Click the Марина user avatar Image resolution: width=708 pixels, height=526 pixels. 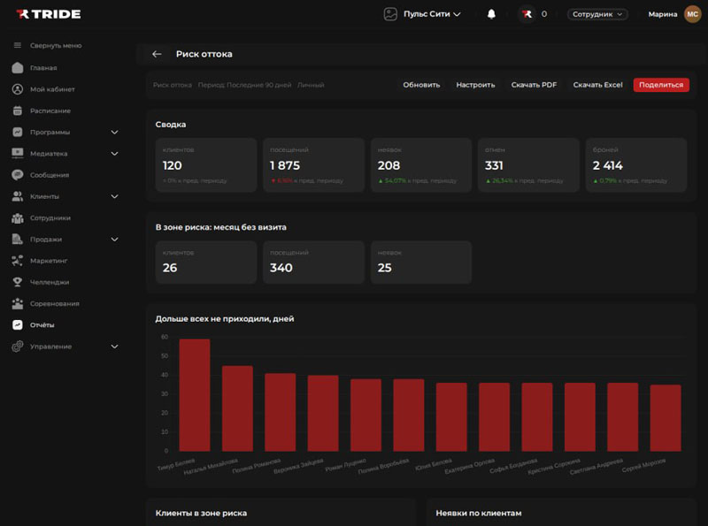(692, 14)
